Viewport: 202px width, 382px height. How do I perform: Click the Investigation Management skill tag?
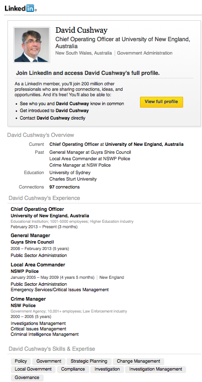tap(156, 369)
